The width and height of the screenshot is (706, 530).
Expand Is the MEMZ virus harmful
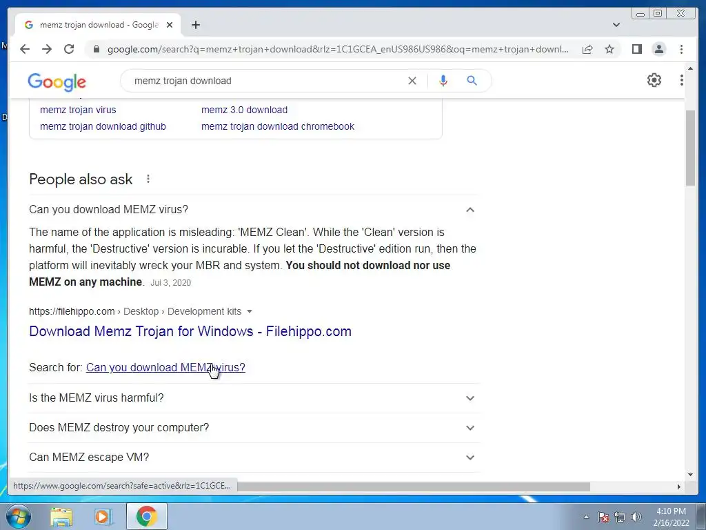pyautogui.click(x=254, y=398)
